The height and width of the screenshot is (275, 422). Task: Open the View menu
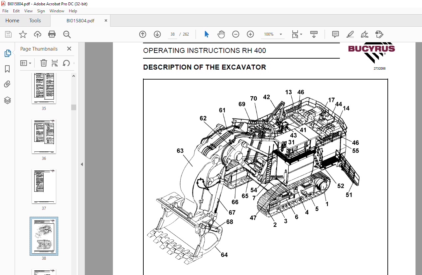pos(28,11)
